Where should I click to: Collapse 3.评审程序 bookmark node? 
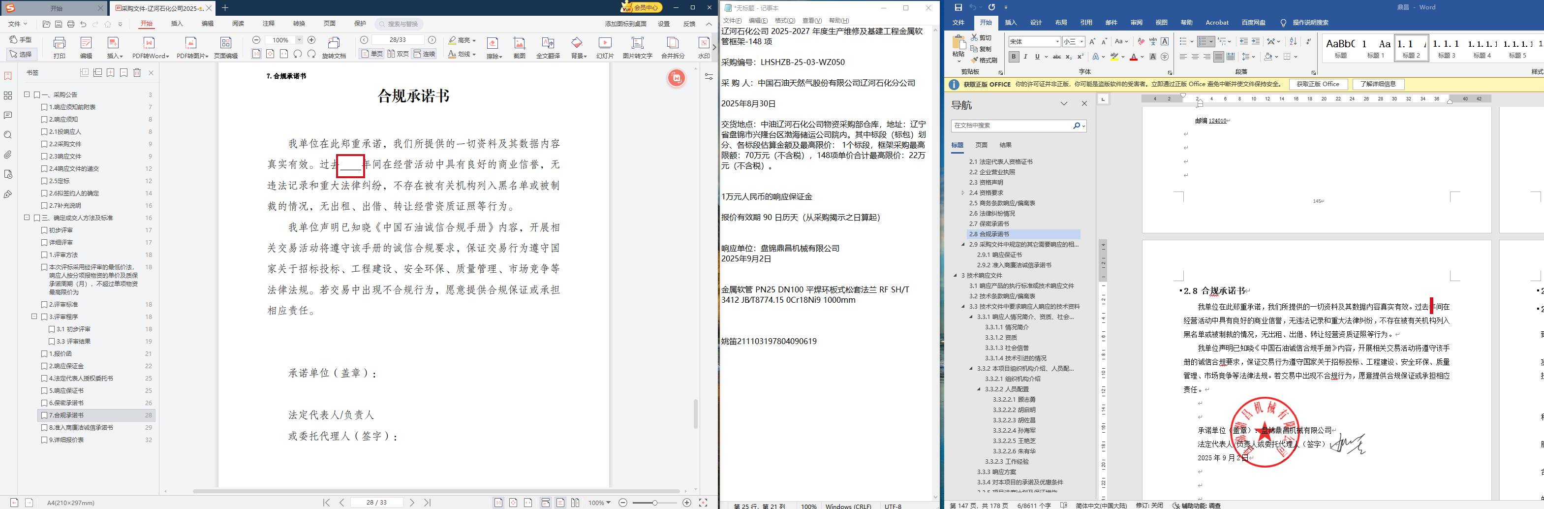(x=34, y=317)
